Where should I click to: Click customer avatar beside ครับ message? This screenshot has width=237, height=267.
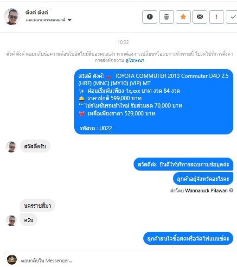[12, 221]
